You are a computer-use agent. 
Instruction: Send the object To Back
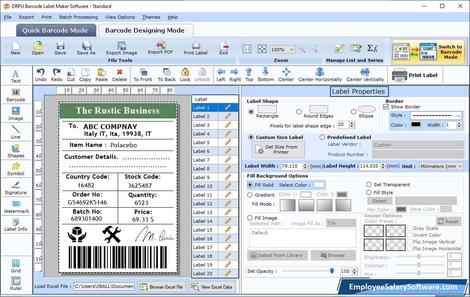(167, 75)
